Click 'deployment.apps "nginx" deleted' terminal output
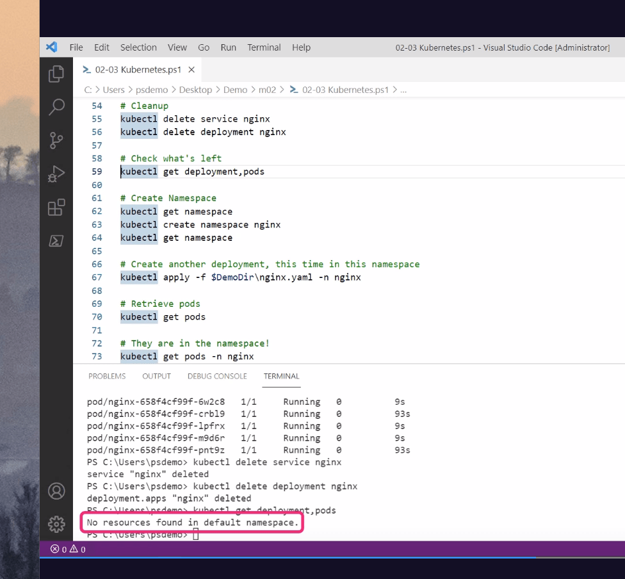 (169, 498)
